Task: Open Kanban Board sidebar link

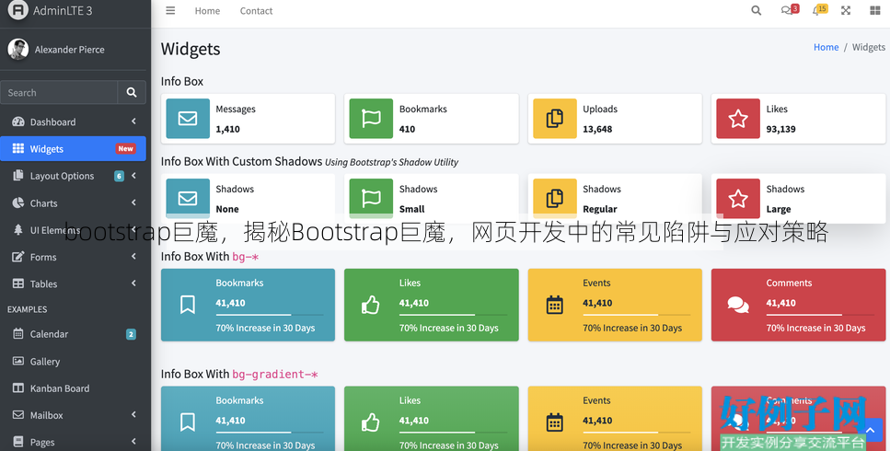Action: pyautogui.click(x=73, y=388)
